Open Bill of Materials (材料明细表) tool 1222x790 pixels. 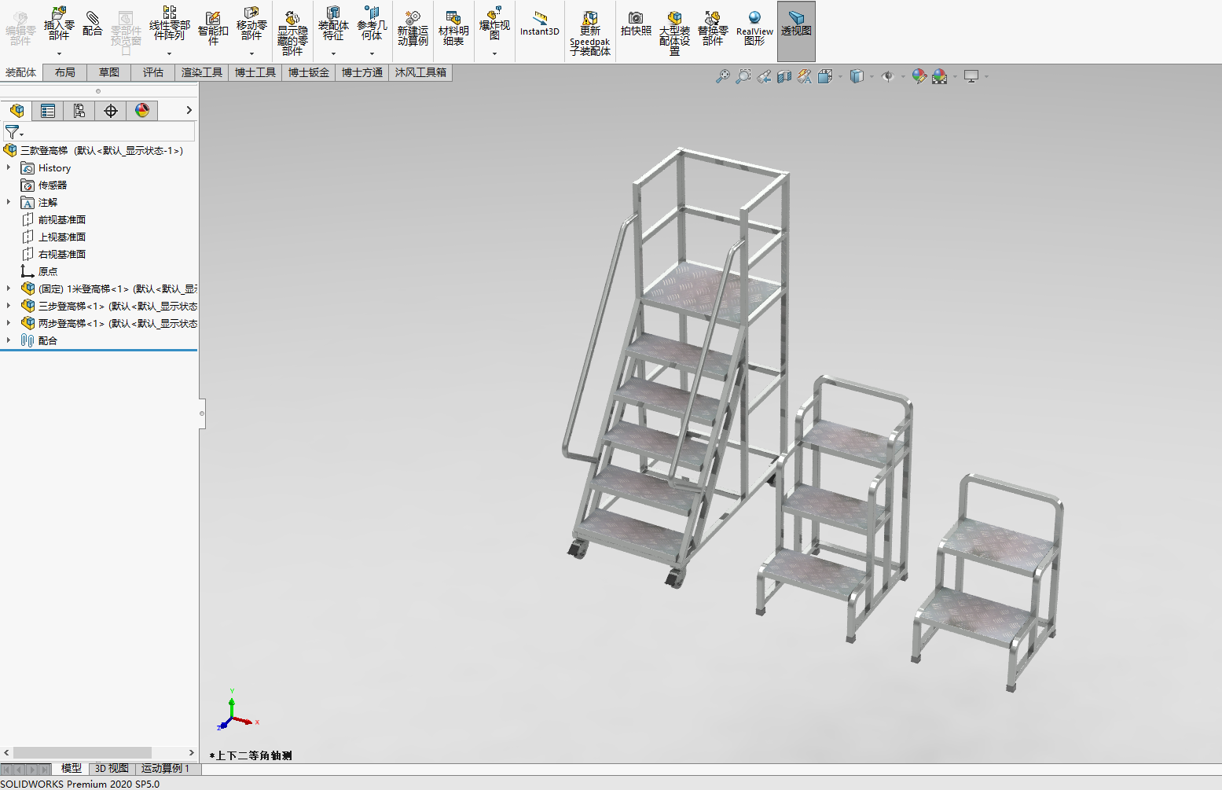pyautogui.click(x=453, y=28)
